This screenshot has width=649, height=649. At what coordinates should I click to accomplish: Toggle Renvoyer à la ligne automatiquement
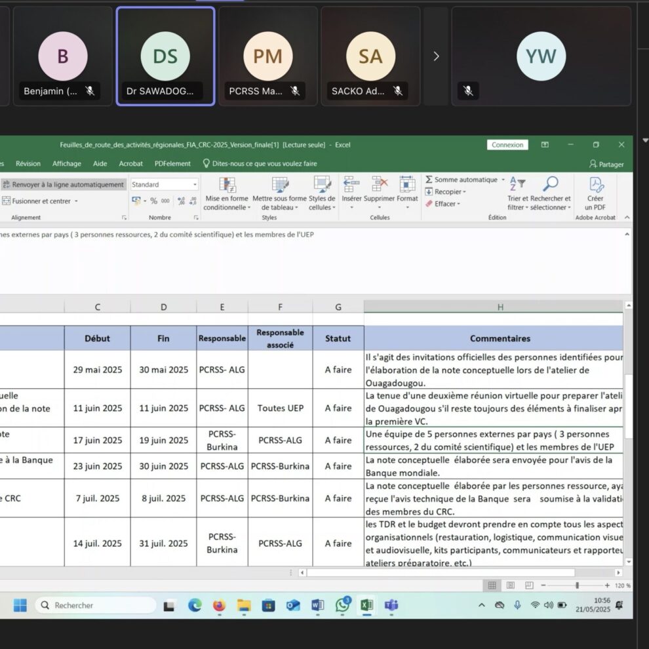[x=63, y=185]
